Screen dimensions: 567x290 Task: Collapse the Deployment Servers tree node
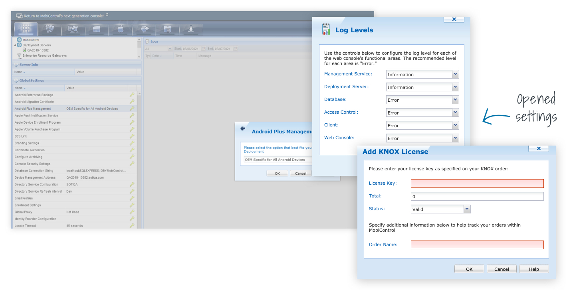click(15, 45)
